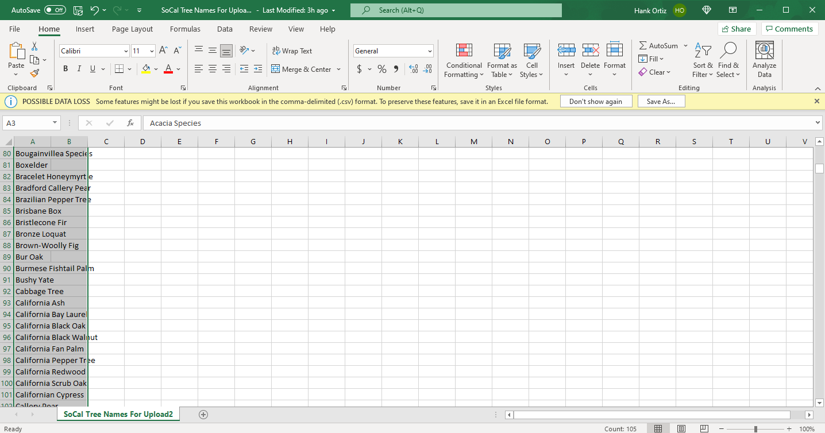
Task: Click Decrease Decimal icon
Action: click(x=427, y=69)
